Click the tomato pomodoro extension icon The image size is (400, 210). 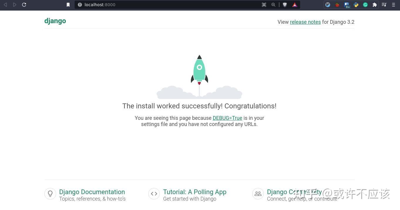pyautogui.click(x=337, y=5)
